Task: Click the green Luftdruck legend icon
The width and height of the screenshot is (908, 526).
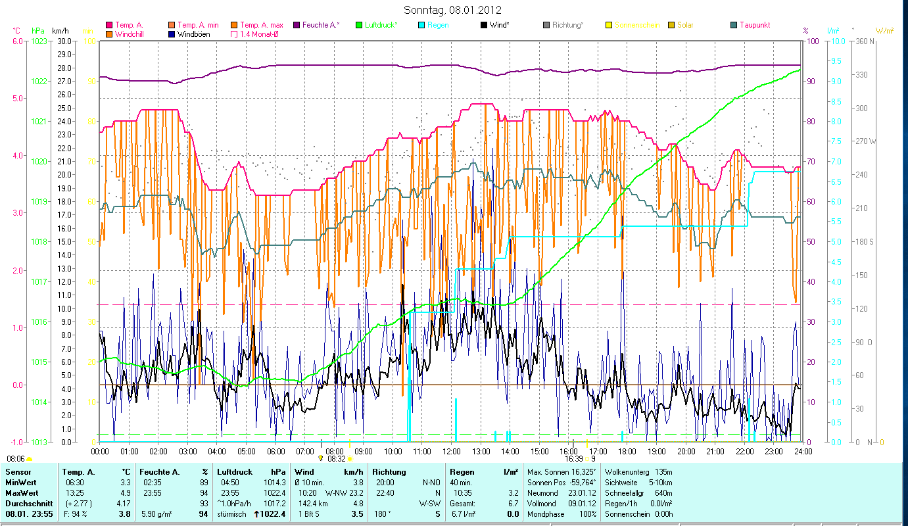Action: [359, 25]
